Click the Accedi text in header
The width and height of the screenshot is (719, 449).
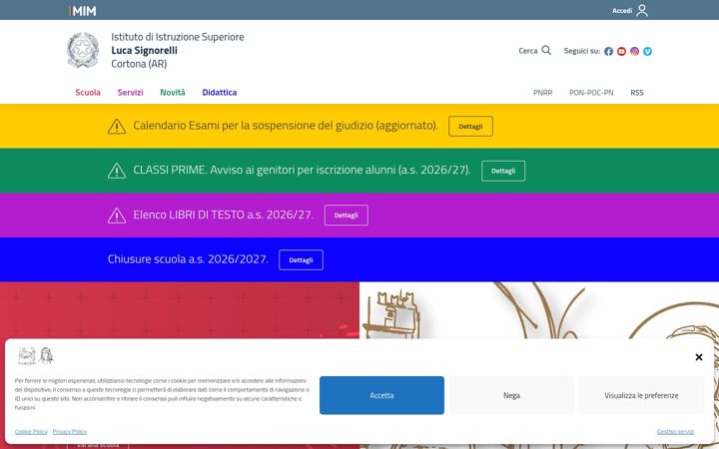[622, 11]
